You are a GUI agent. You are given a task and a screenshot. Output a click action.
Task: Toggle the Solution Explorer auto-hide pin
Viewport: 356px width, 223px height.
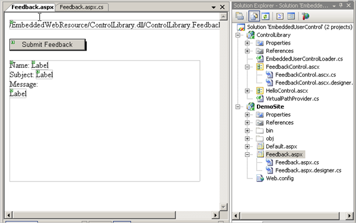341,5
